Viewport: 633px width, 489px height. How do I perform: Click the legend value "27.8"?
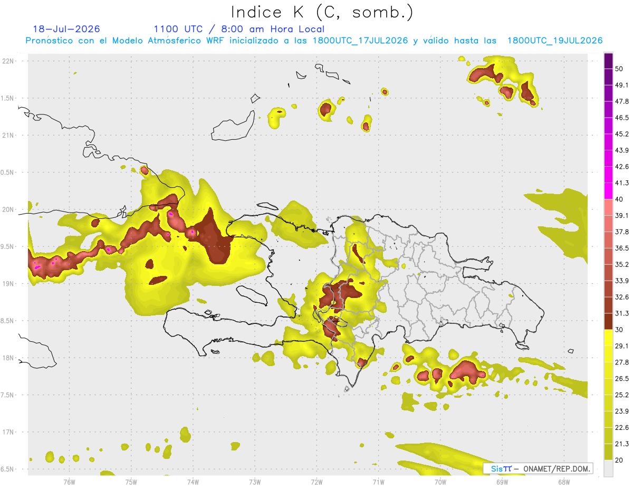(x=621, y=362)
